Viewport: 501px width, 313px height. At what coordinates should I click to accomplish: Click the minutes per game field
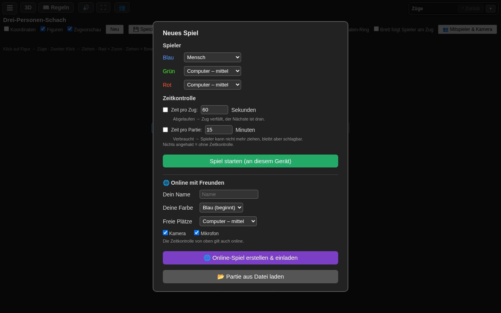coord(219,130)
